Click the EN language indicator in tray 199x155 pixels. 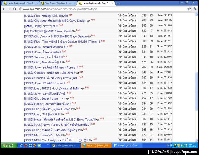pyautogui.click(x=168, y=146)
